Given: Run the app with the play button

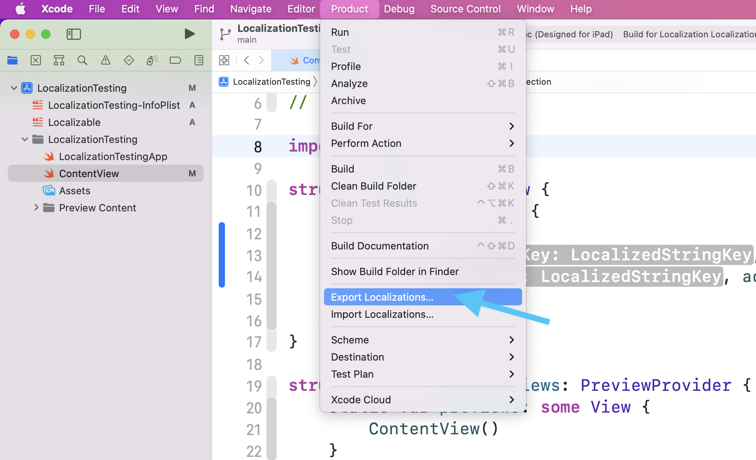Looking at the screenshot, I should [190, 34].
